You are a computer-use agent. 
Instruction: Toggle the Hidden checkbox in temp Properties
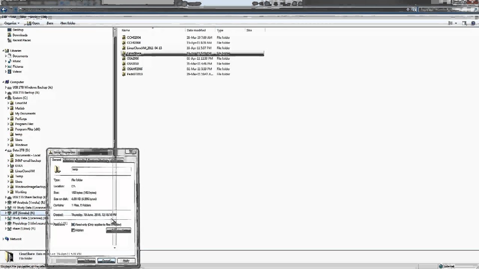[73, 230]
